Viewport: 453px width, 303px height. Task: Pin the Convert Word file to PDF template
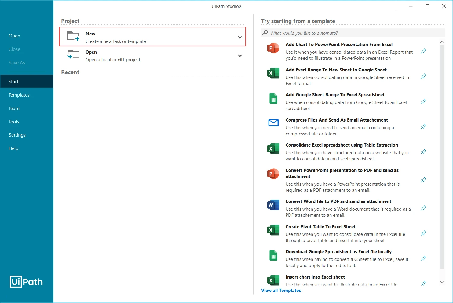423,208
